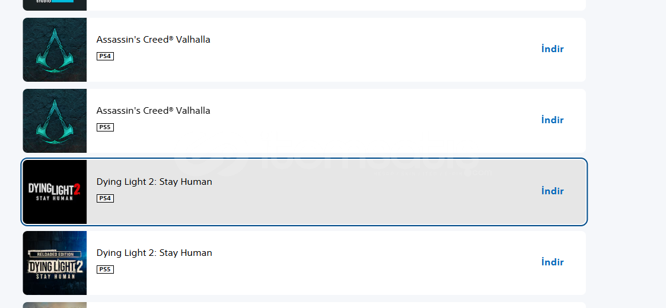The width and height of the screenshot is (666, 308).
Task: Click the PS4 badge under Dying Light 2
Action: [105, 198]
